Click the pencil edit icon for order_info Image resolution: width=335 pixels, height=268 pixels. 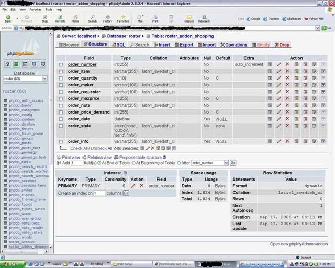(x=279, y=141)
